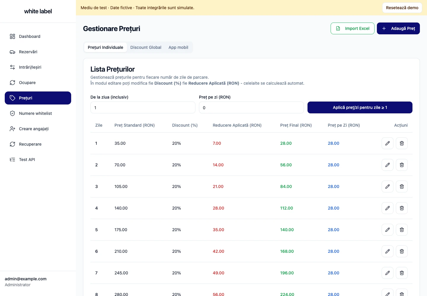The image size is (427, 296).
Task: Click the final price 28.00 in row 1
Action: [x=286, y=143]
